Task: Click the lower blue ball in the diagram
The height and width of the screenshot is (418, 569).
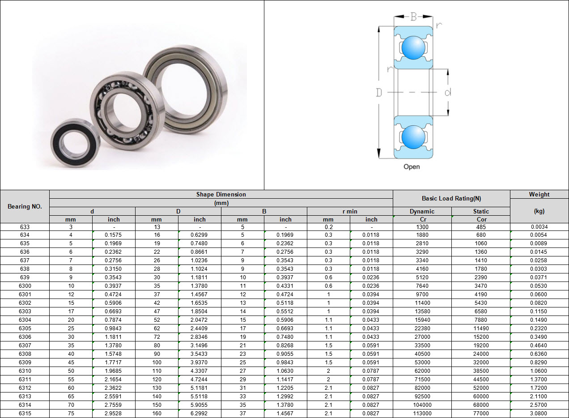Action: tap(413, 137)
